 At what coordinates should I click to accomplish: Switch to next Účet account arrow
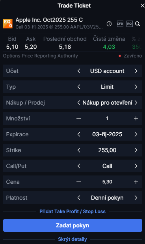(136, 71)
